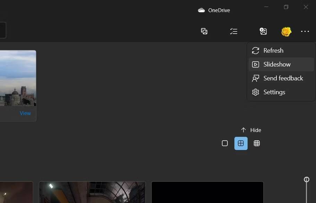
Task: Restore down the Photos window
Action: pos(286,7)
